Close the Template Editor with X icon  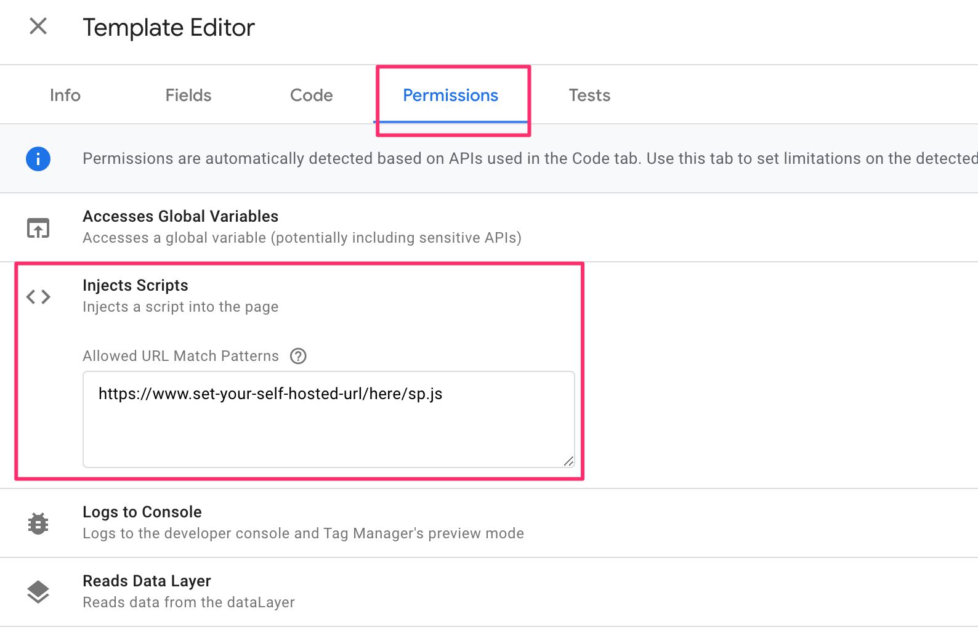(38, 26)
